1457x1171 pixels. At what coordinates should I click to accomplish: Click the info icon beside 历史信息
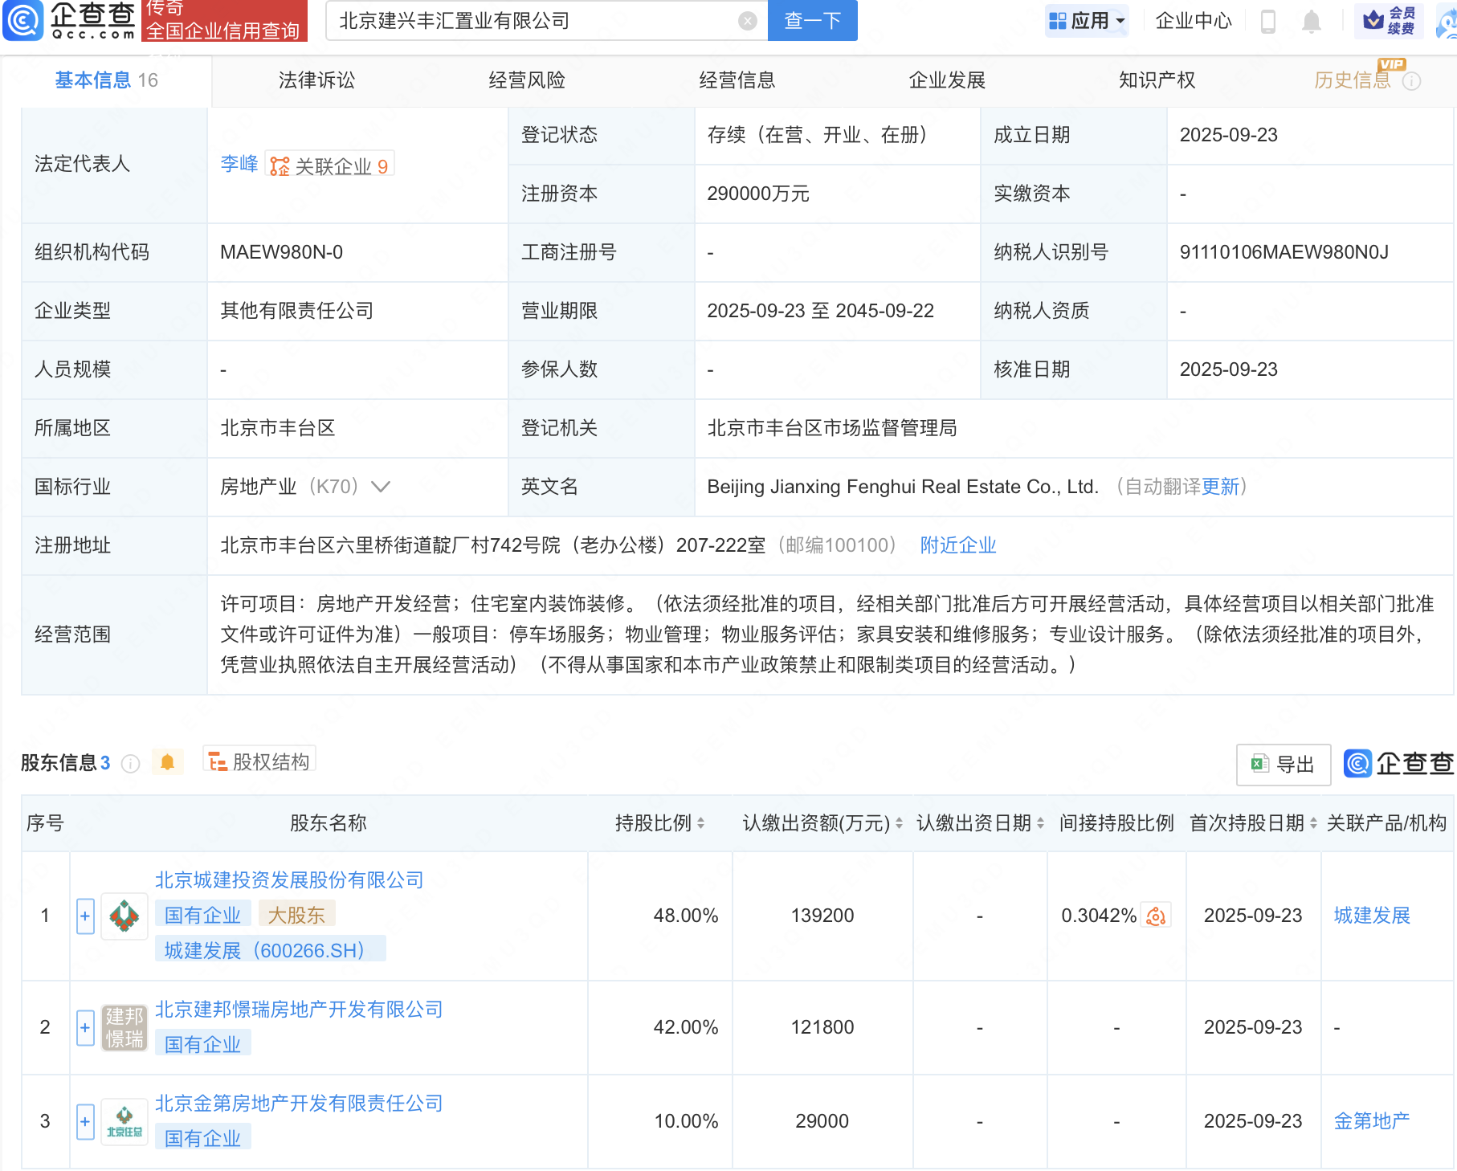[x=1411, y=81]
